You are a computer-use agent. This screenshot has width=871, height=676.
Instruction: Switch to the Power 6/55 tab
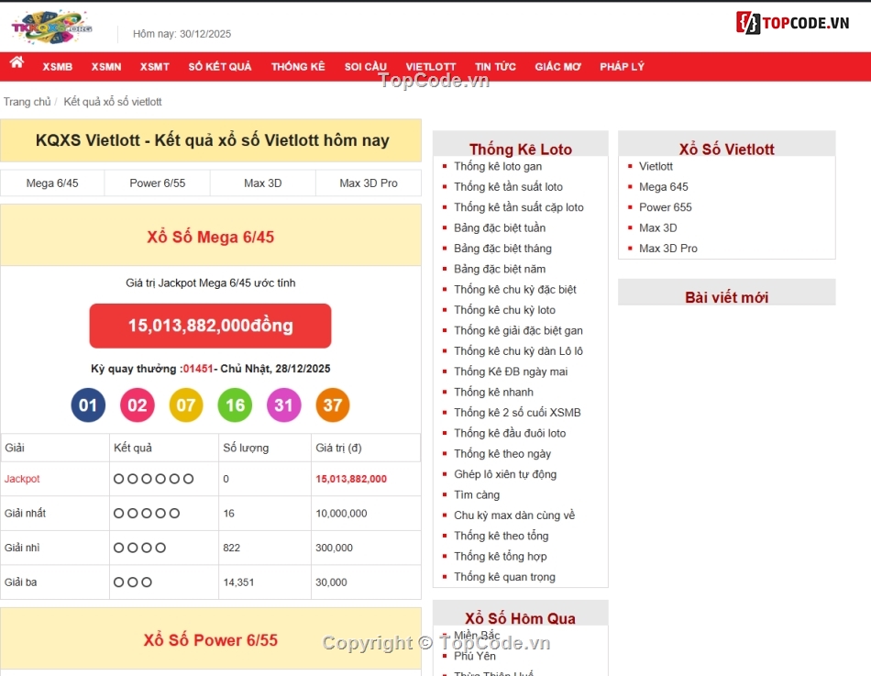tap(157, 183)
